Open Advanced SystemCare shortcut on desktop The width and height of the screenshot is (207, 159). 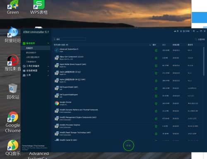pos(39,155)
